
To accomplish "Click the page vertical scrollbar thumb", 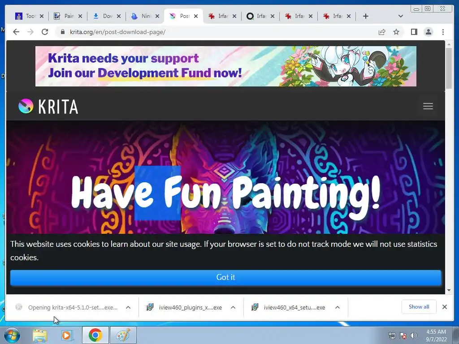I will [x=449, y=68].
